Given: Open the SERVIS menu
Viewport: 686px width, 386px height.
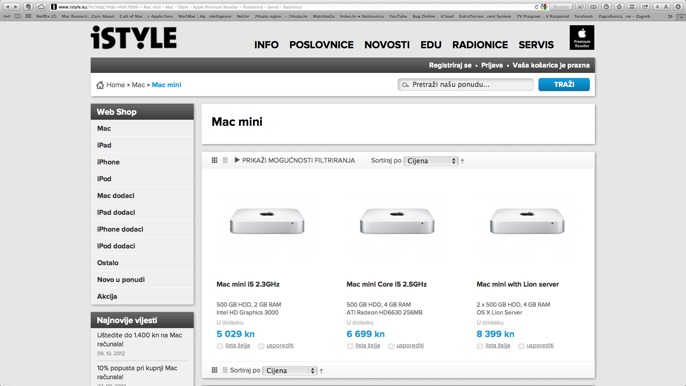Looking at the screenshot, I should 536,45.
